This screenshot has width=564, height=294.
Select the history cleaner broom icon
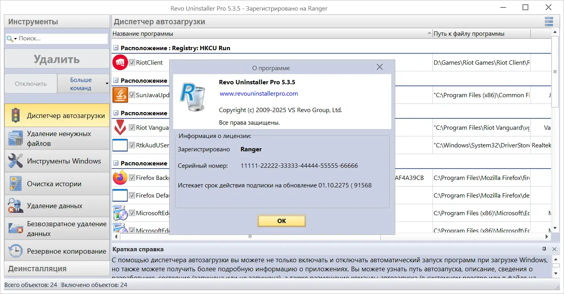pyautogui.click(x=16, y=184)
